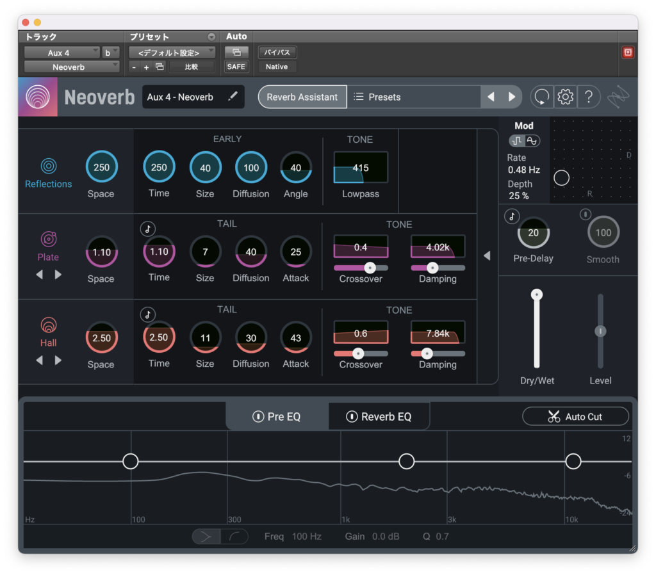Toggle tempo sync note for Plate Time
The image size is (656, 575).
pos(148,229)
